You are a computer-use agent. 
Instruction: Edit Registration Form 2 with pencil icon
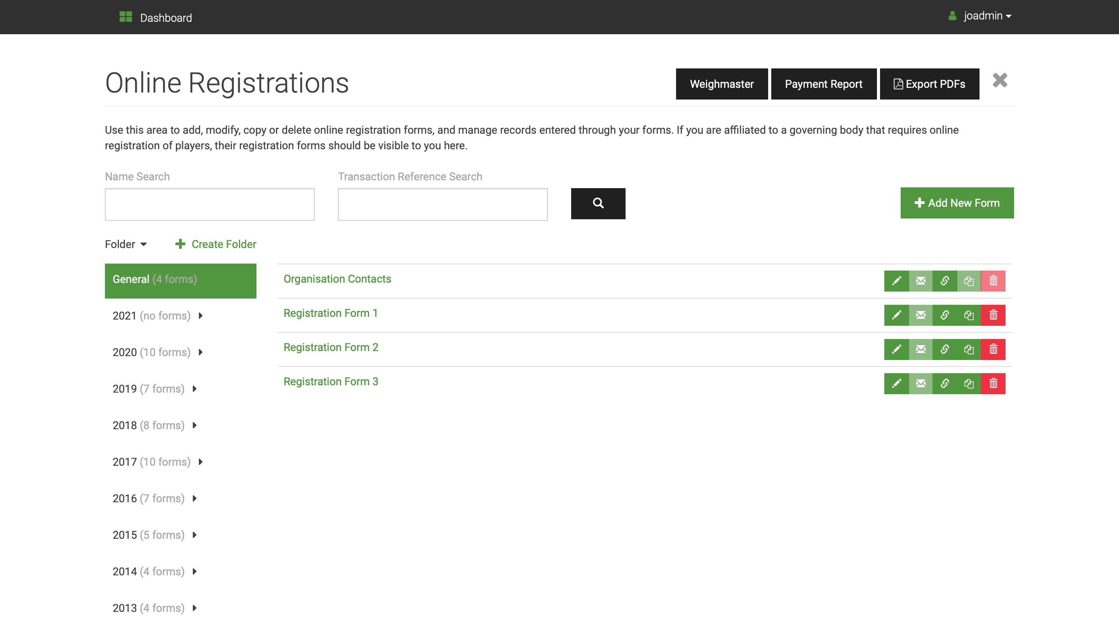tap(896, 349)
